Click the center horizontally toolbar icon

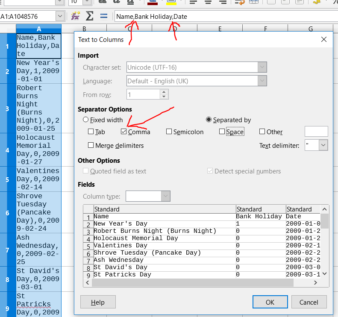[x=208, y=2]
